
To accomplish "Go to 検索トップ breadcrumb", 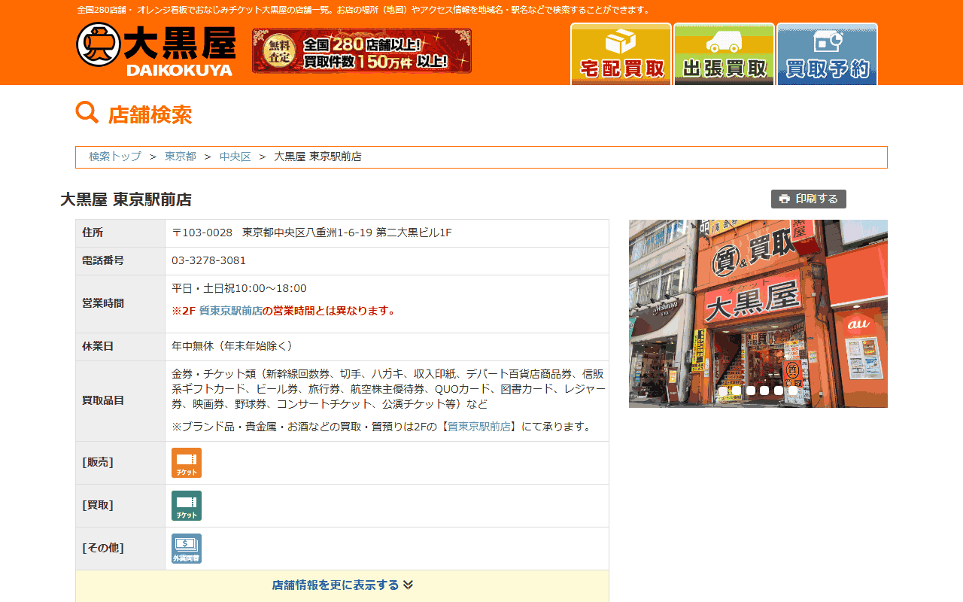I will click(x=115, y=157).
